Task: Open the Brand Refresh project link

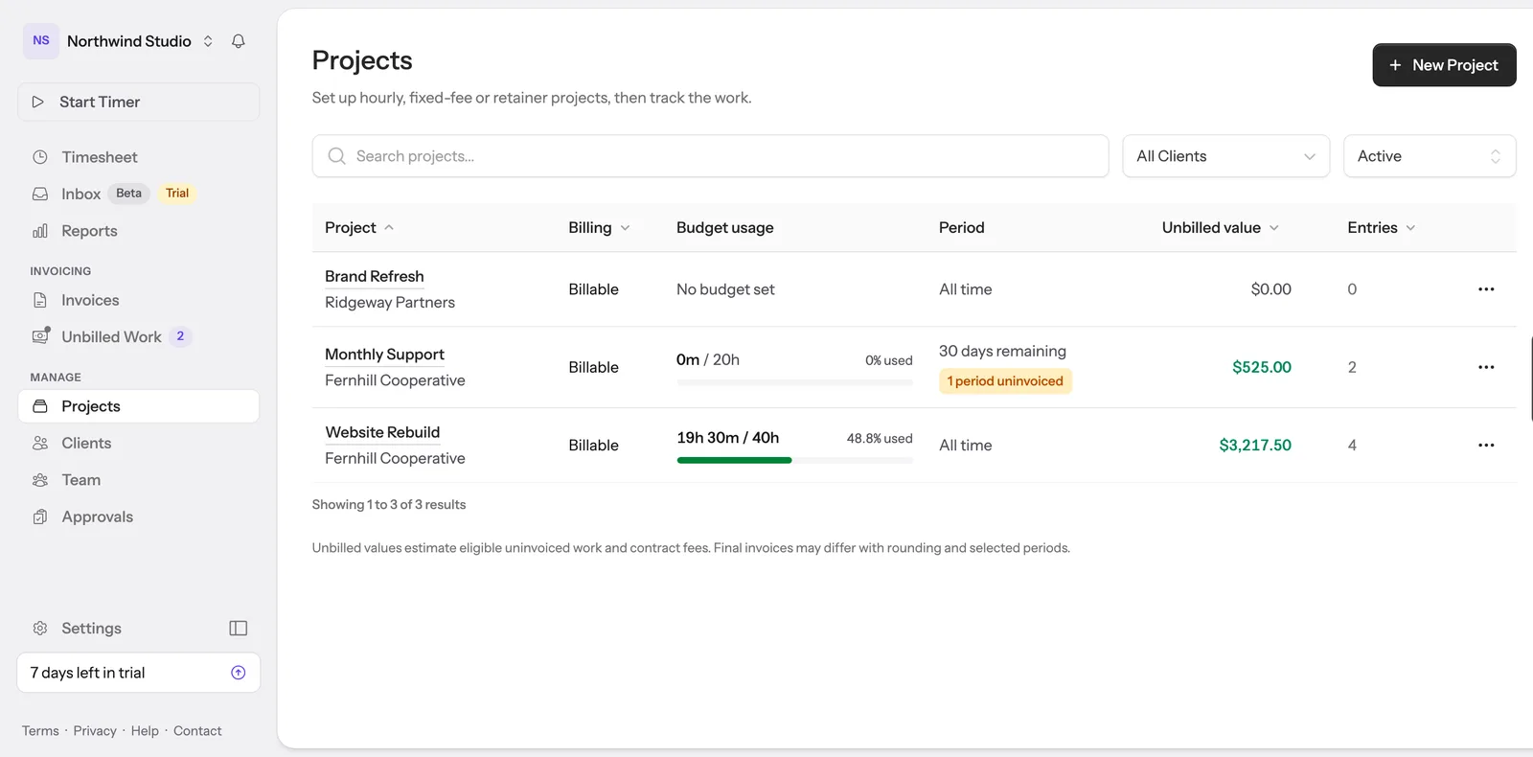Action: tap(375, 277)
